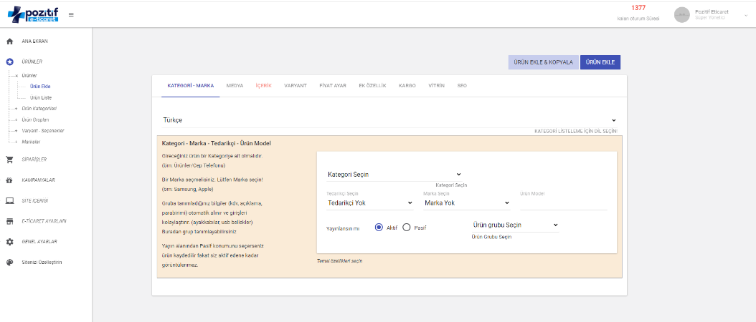Open the Kategori Seçin dropdown
Image resolution: width=756 pixels, height=322 pixels.
coord(394,174)
